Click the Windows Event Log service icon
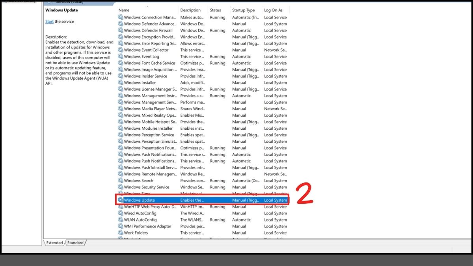Image resolution: width=473 pixels, height=266 pixels. (121, 56)
